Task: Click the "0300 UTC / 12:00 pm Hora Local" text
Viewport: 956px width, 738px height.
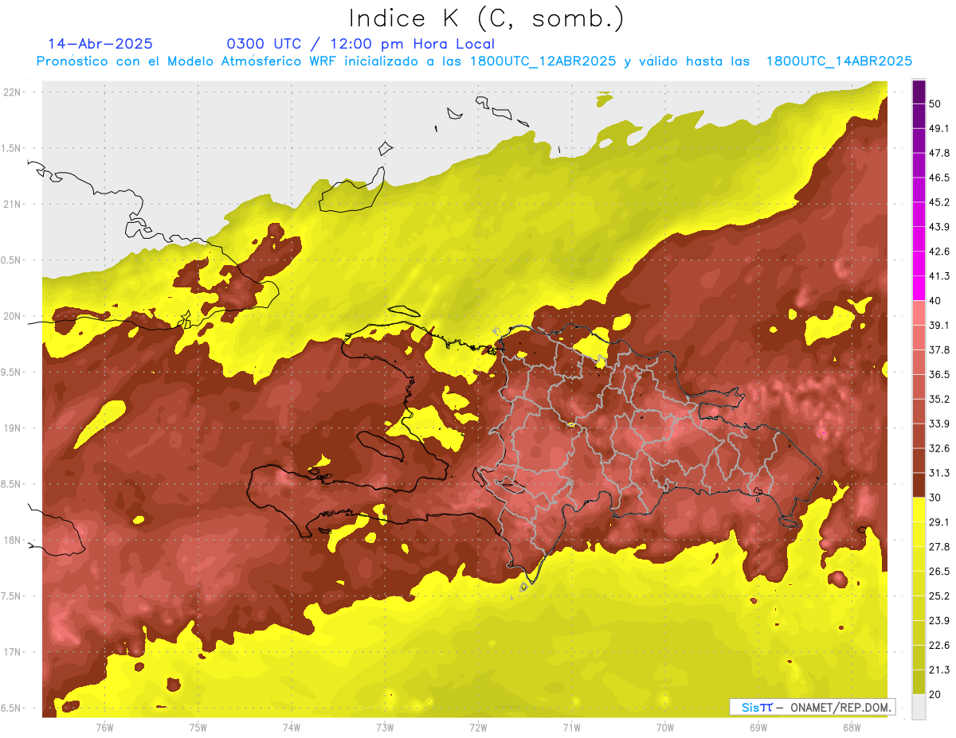Action: pyautogui.click(x=361, y=44)
